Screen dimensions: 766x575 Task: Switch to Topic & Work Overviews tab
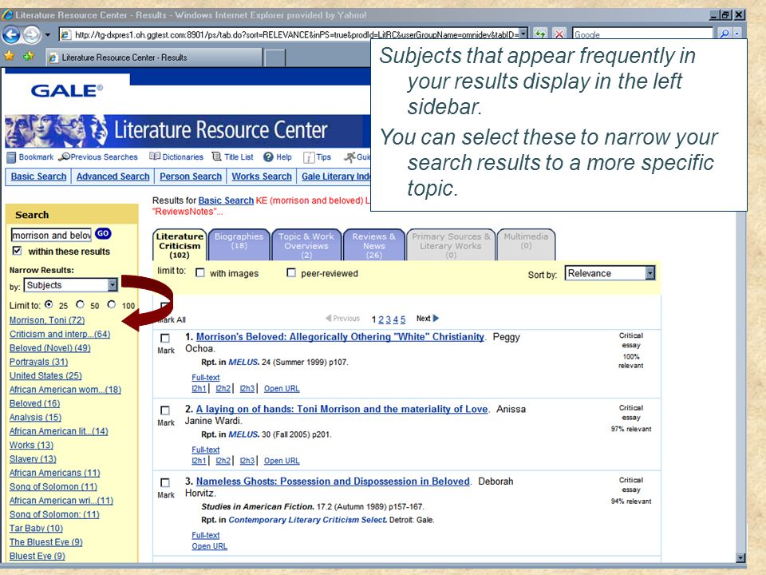pos(306,244)
